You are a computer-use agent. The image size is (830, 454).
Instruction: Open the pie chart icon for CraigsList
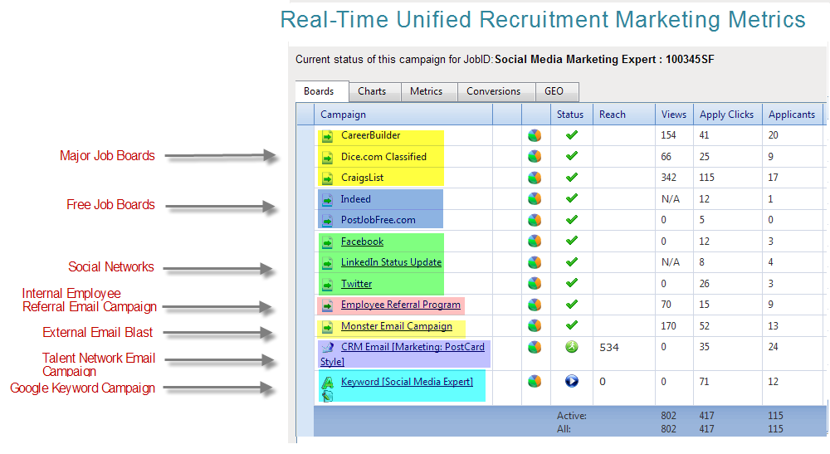(x=535, y=178)
